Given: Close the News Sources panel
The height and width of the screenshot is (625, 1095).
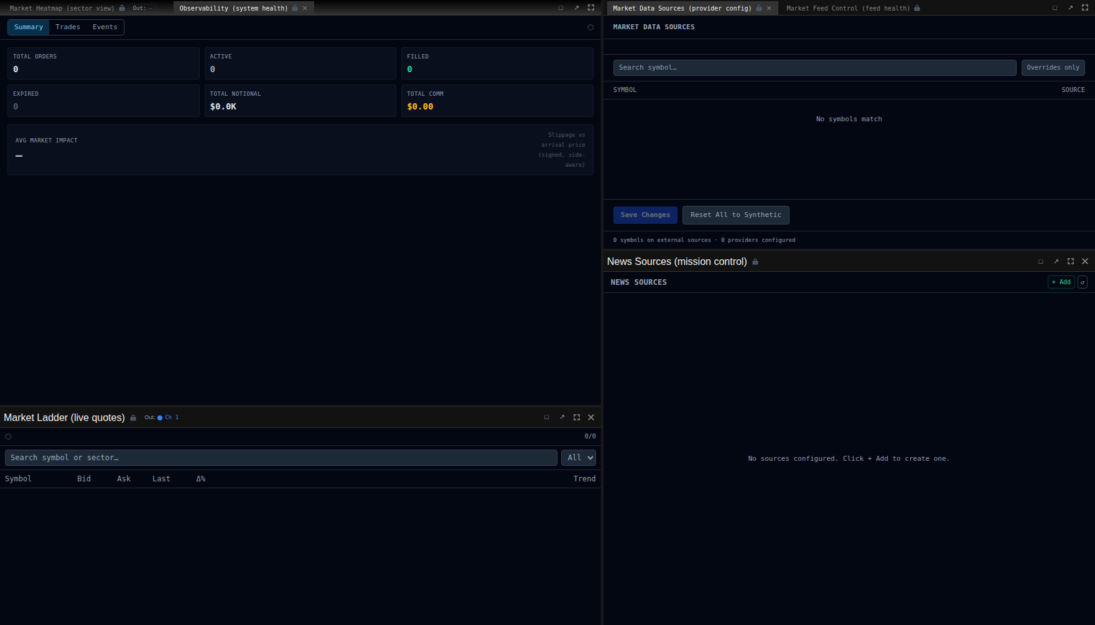Looking at the screenshot, I should pos(1085,262).
